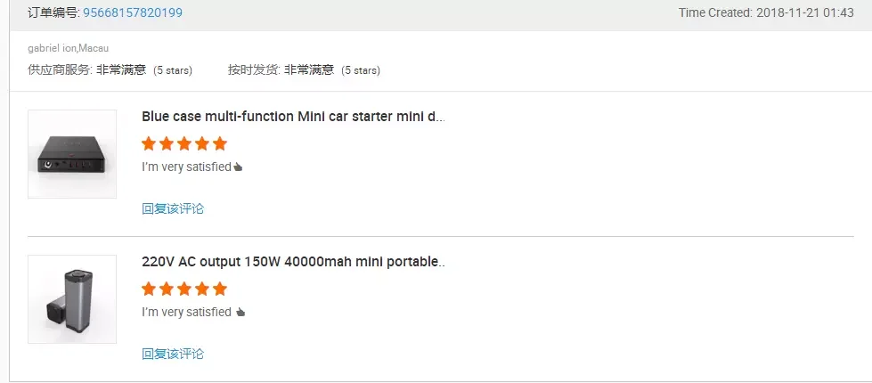Viewport: 872px width, 383px height.
Task: Click the Blue case car starter thumbnail
Action: coord(72,154)
